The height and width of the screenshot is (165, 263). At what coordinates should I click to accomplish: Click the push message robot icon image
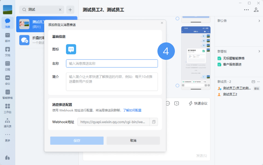tap(71, 49)
